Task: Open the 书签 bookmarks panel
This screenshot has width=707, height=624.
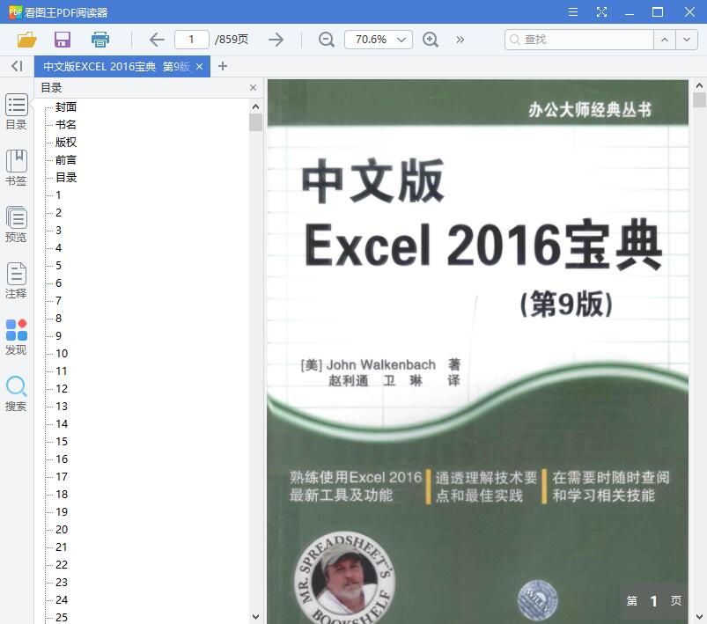Action: (x=16, y=168)
